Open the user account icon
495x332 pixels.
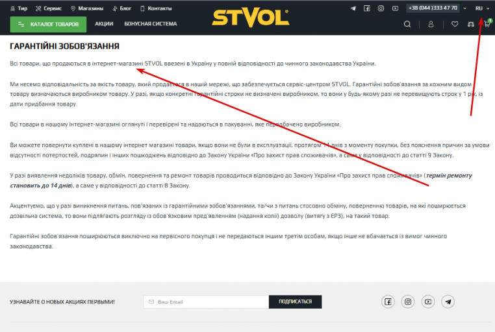click(431, 24)
